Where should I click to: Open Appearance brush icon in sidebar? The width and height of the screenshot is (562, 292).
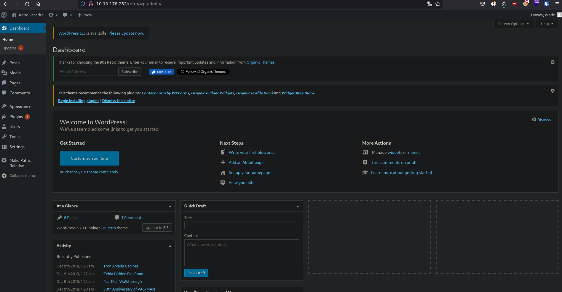(4, 107)
